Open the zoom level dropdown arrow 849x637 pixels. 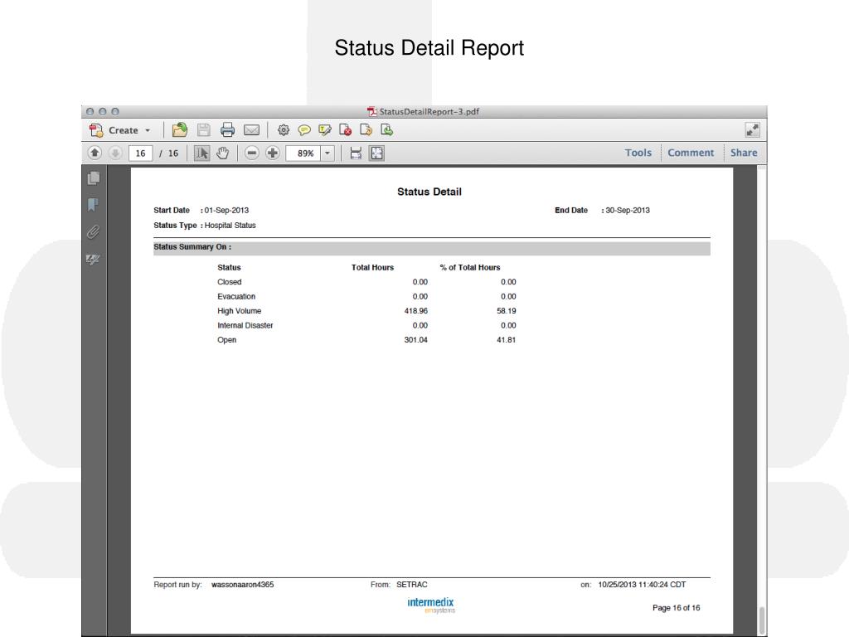tap(327, 153)
